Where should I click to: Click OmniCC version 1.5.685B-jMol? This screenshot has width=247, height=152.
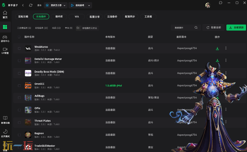[x=114, y=86]
